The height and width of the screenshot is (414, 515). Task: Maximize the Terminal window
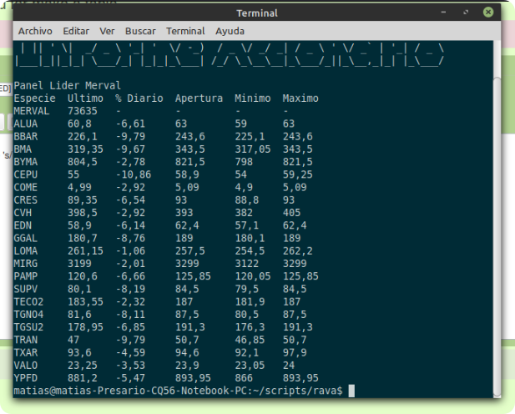466,13
